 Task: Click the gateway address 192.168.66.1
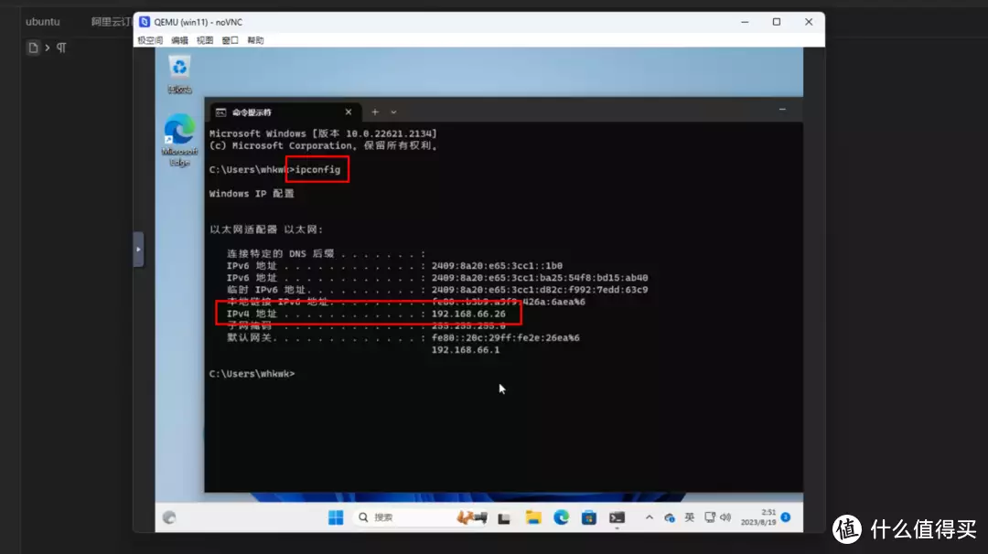click(x=465, y=350)
